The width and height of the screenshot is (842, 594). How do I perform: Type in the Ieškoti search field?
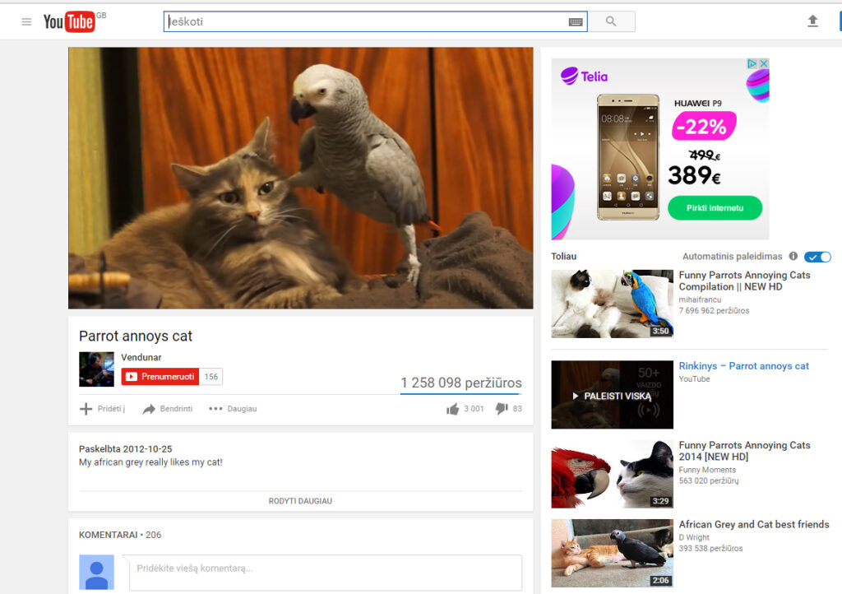point(366,21)
